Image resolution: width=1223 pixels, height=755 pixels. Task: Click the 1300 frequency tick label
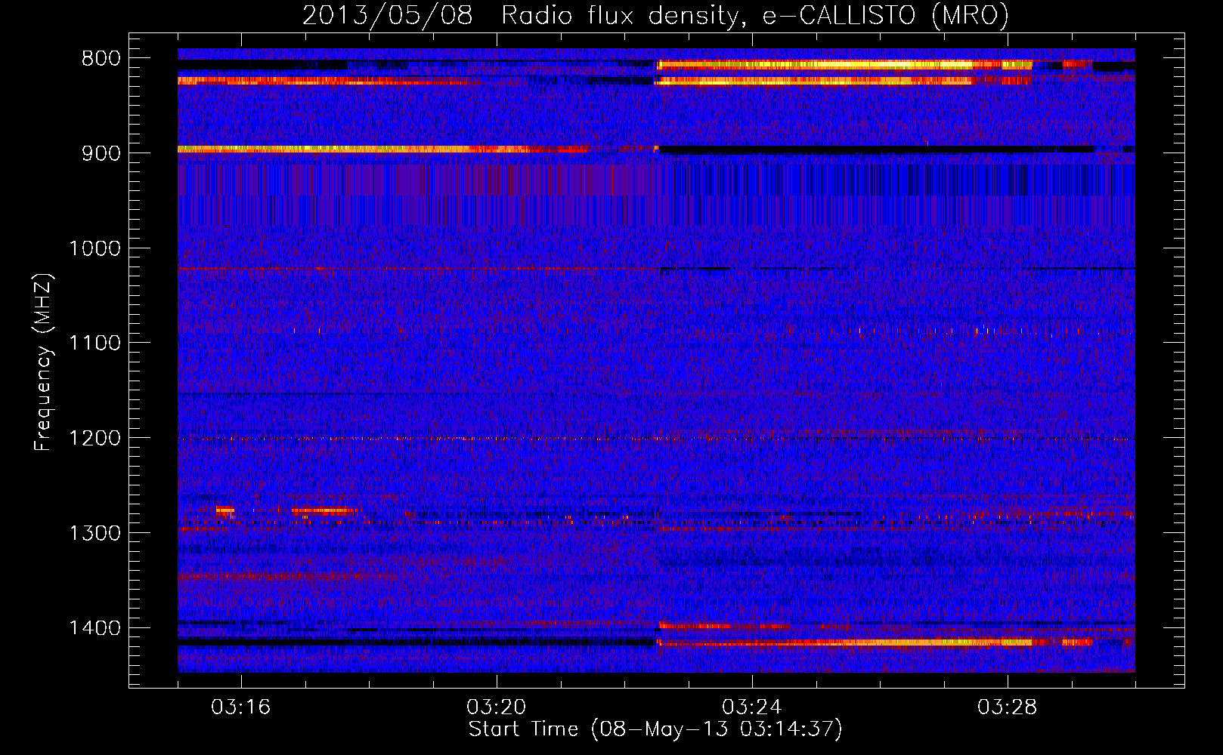click(x=94, y=533)
